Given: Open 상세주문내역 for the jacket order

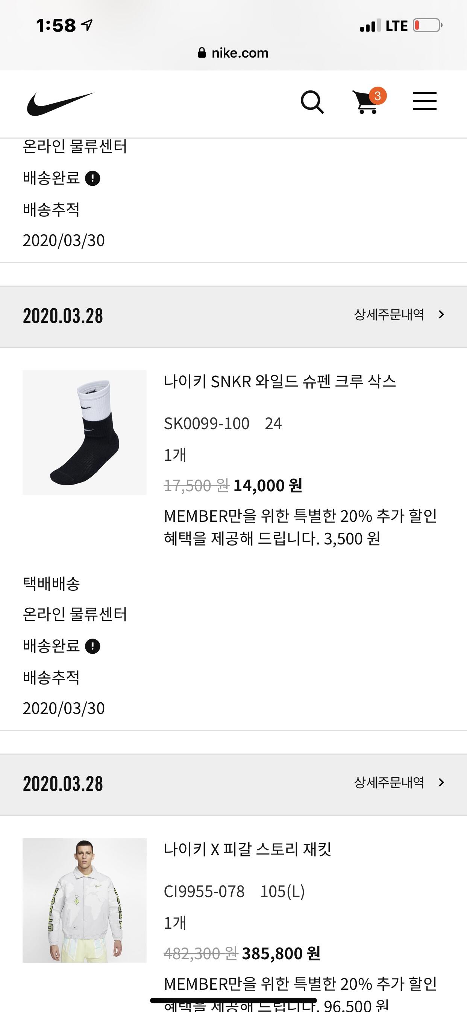Looking at the screenshot, I should [388, 782].
